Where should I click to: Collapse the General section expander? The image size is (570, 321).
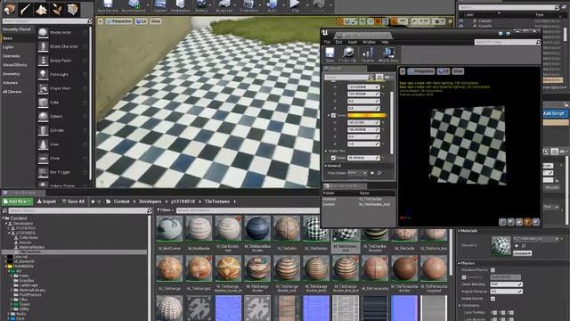pos(326,166)
